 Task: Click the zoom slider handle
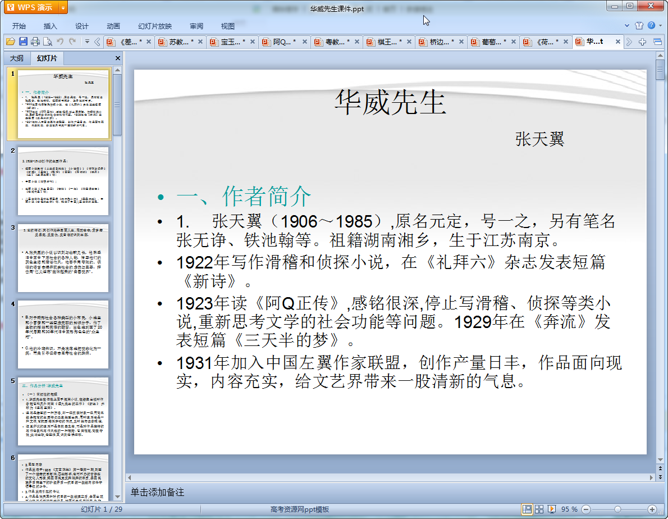tap(617, 509)
